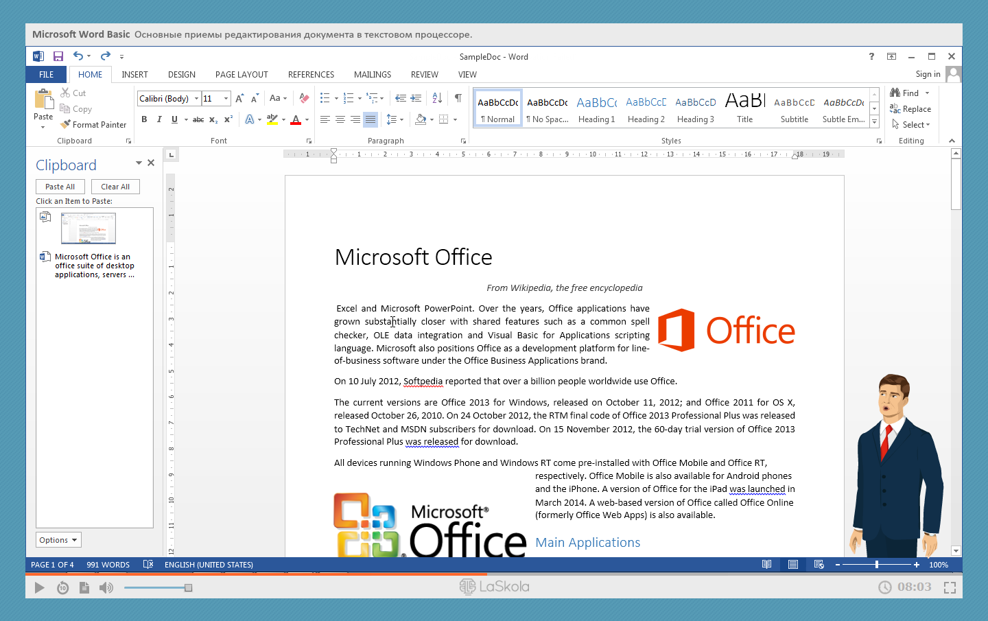Viewport: 988px width, 621px height.
Task: Click the Save icon in quick access toolbar
Action: (58, 56)
